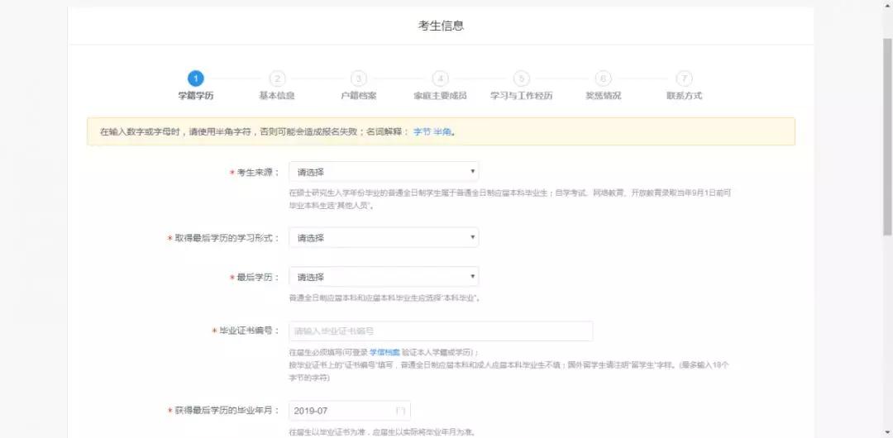Go to step 3 circle 户籍档案
Screen dimensions: 893x438
pos(358,79)
